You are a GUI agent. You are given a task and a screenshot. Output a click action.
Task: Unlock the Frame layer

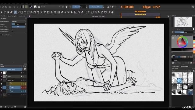pyautogui.click(x=21, y=73)
